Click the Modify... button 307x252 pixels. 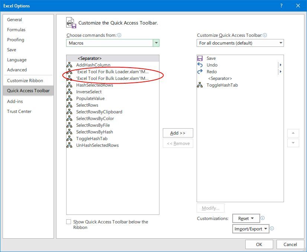[210, 208]
